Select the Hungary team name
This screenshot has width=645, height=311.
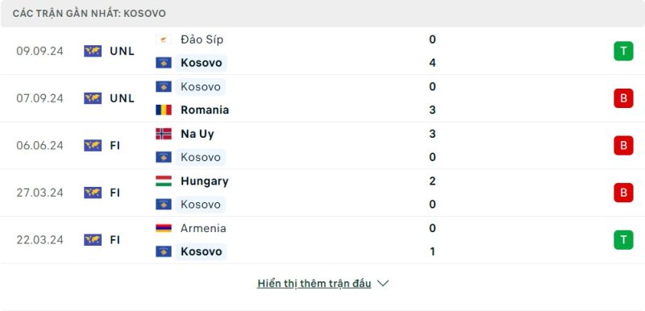click(205, 181)
